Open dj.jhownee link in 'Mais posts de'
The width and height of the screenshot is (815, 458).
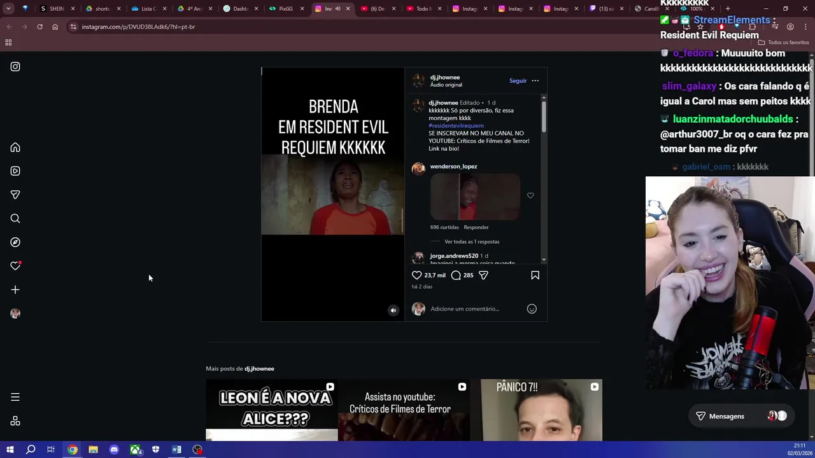click(x=259, y=369)
